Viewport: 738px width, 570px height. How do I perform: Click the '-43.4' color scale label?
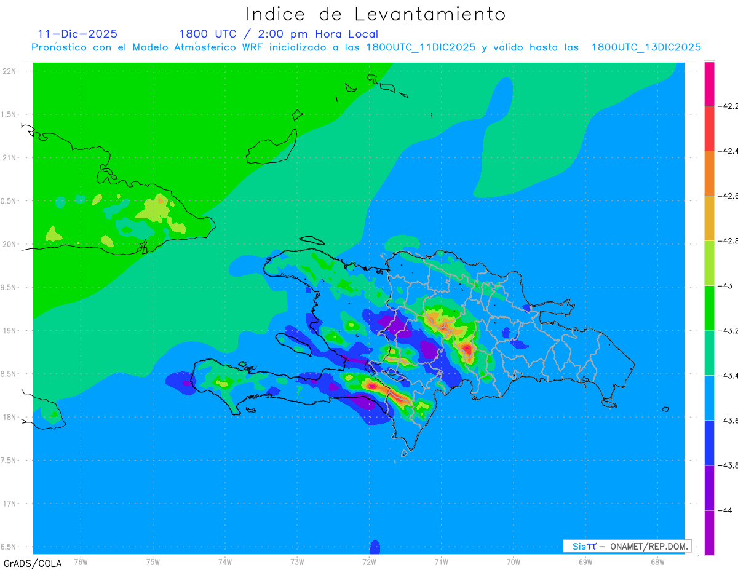pos(728,376)
